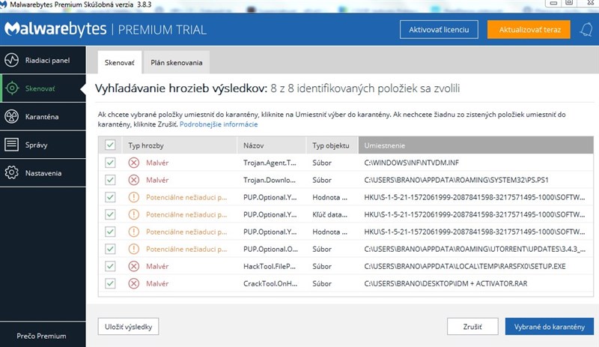The image size is (599, 347).
Task: Click the DESKTOP\IDM + ACTIVATOR.RAR path
Action: (446, 283)
